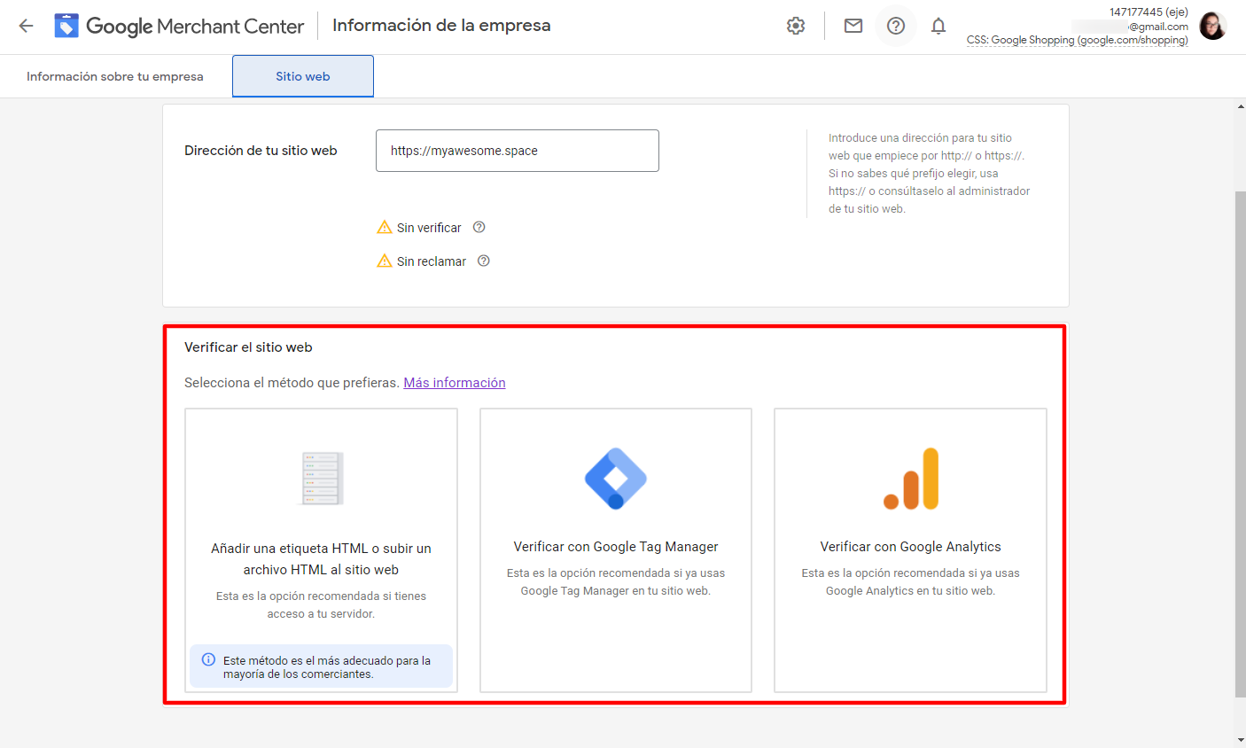Click the Sin verificar warning triangle
This screenshot has width=1246, height=748.
pyautogui.click(x=385, y=227)
